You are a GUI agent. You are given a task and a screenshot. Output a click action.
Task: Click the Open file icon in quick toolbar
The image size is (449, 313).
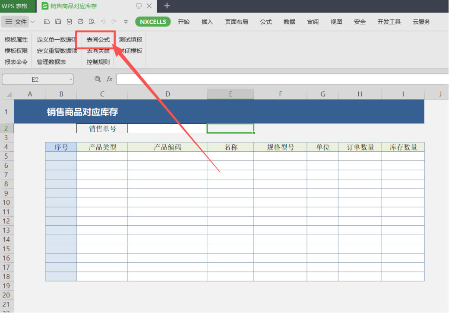pyautogui.click(x=47, y=22)
